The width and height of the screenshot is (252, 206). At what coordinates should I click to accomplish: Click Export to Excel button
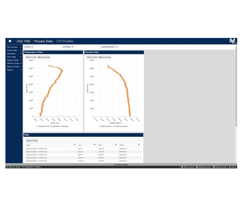tap(32, 140)
